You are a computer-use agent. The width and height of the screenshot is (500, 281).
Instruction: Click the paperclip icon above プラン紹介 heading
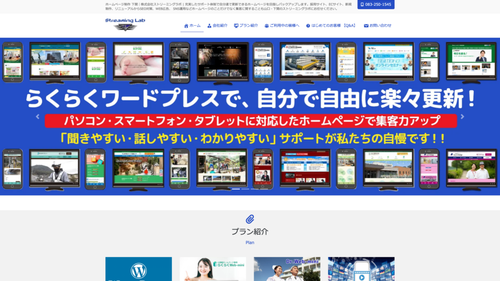coord(250,219)
